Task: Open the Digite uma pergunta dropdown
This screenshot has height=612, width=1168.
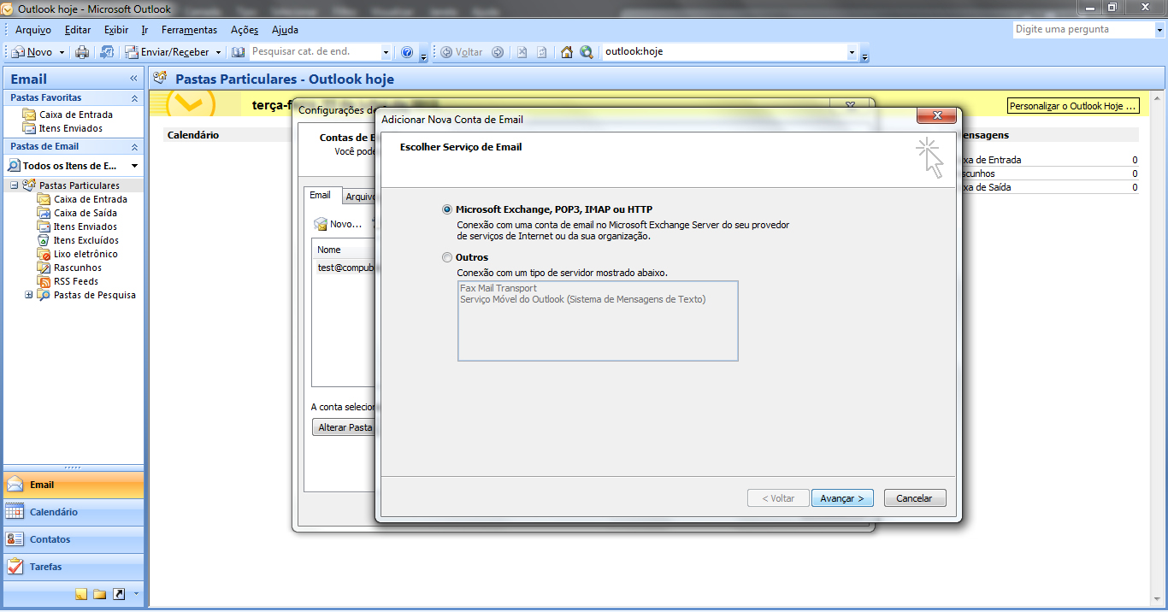Action: (1158, 30)
